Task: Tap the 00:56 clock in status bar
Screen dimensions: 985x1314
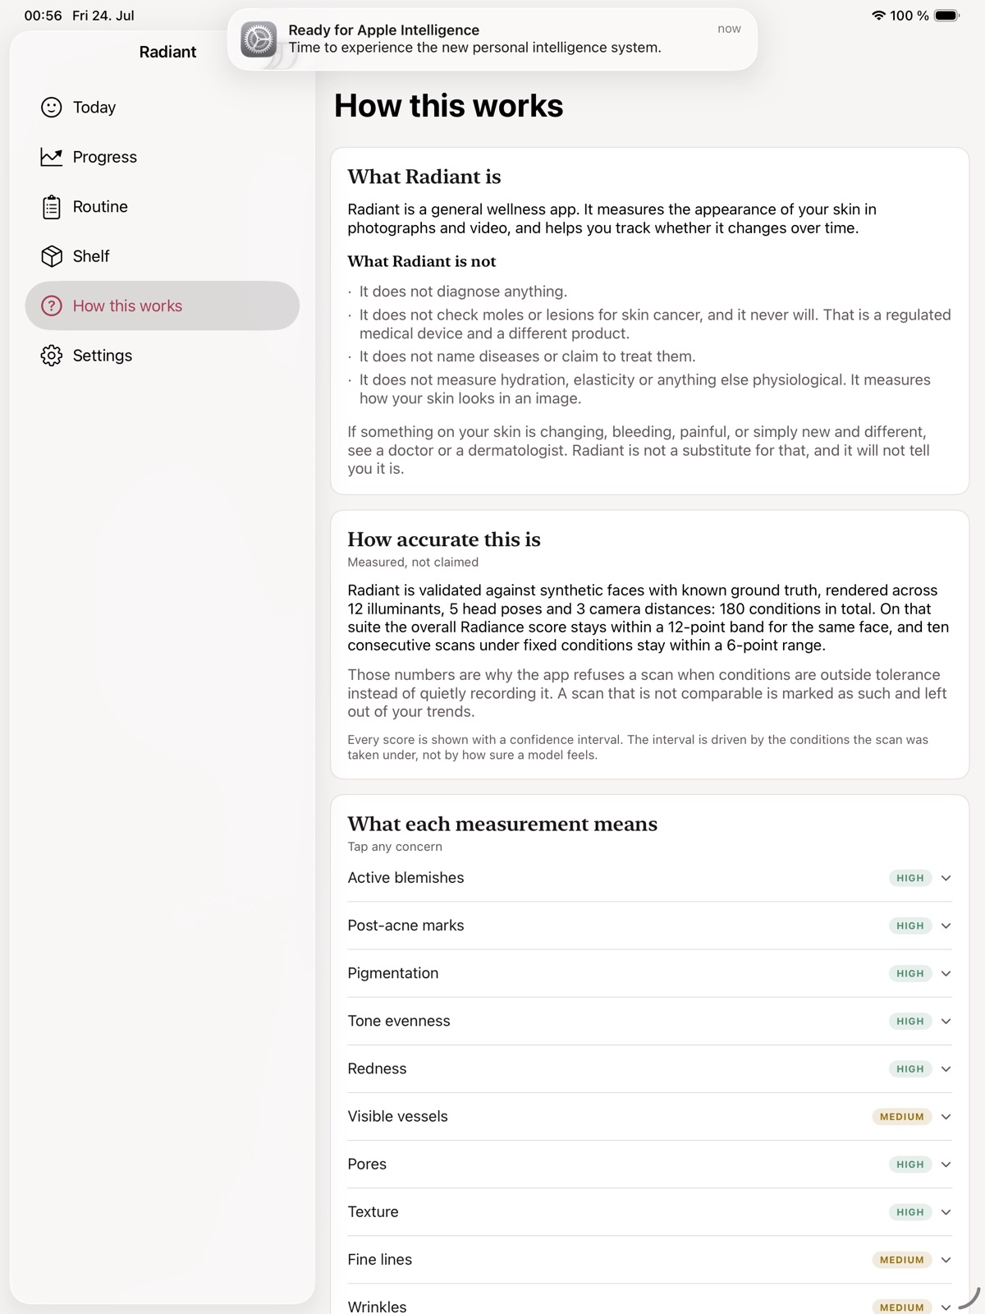Action: [43, 16]
